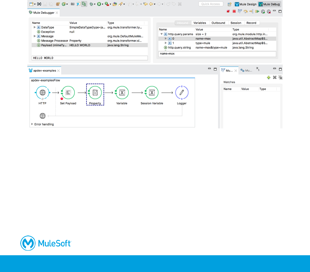Select the http.query.string row

(x=217, y=47)
